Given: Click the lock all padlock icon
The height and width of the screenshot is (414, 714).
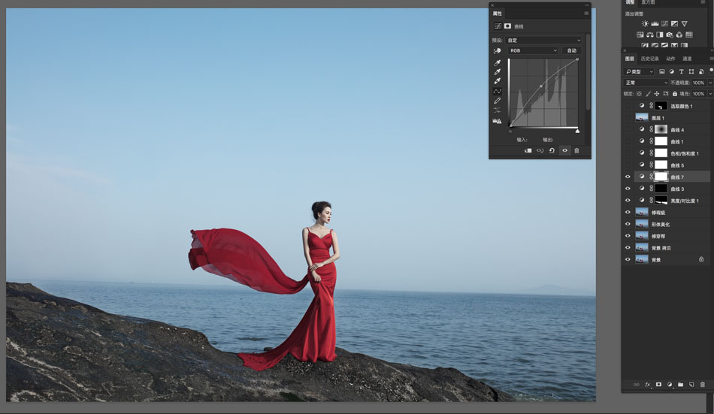Looking at the screenshot, I should [675, 94].
